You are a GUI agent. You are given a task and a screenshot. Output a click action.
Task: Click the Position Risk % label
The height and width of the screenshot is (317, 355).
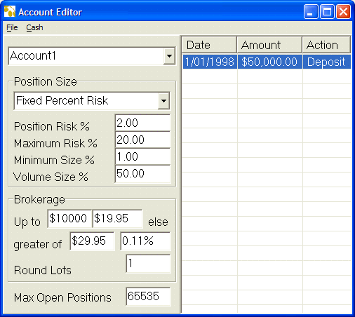pyautogui.click(x=52, y=126)
